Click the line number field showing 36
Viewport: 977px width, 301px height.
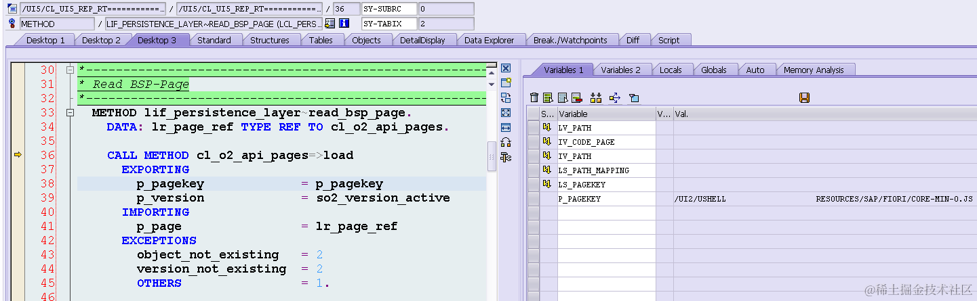pos(346,9)
